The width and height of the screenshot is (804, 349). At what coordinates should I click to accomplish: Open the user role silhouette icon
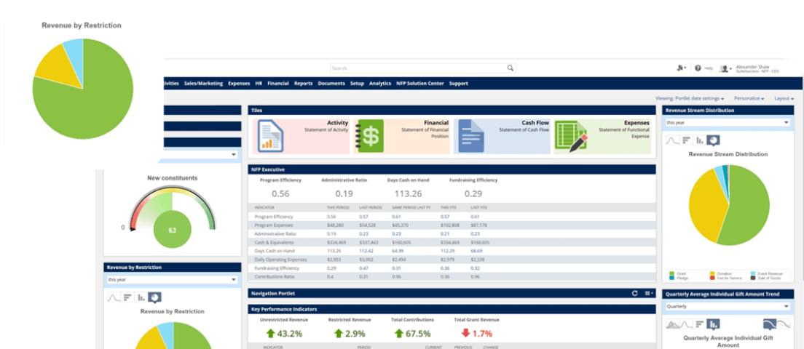coord(725,68)
